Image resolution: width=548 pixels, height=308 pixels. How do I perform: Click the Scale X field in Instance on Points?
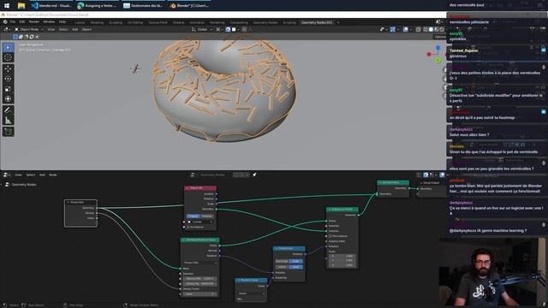[x=342, y=256]
